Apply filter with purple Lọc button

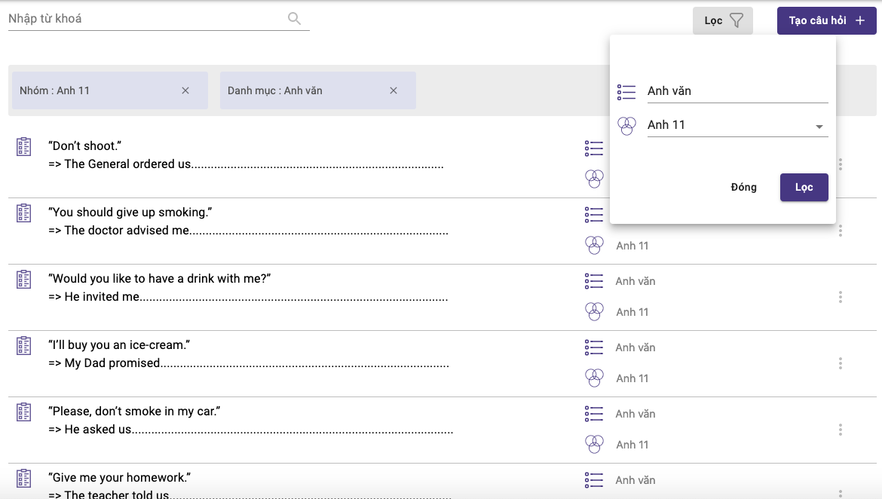(x=804, y=187)
